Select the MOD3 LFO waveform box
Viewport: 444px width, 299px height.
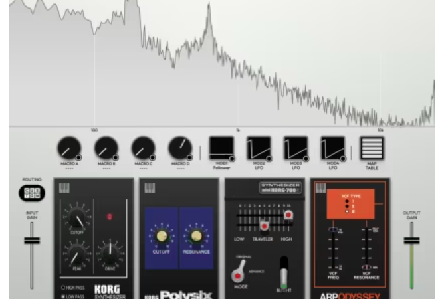[296, 148]
